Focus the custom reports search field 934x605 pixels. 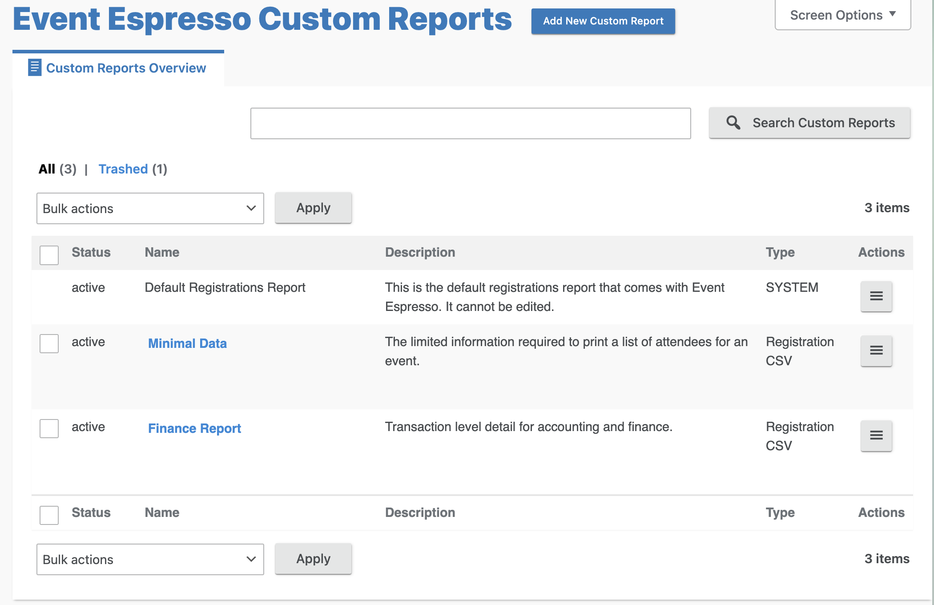click(x=470, y=123)
